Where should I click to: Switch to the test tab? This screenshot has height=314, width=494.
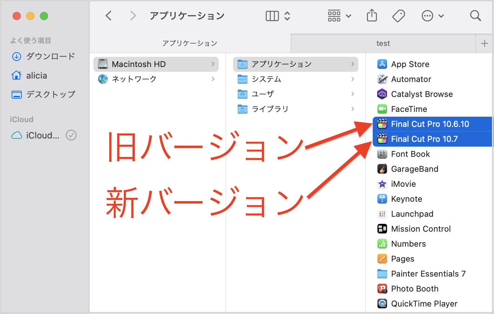(383, 43)
